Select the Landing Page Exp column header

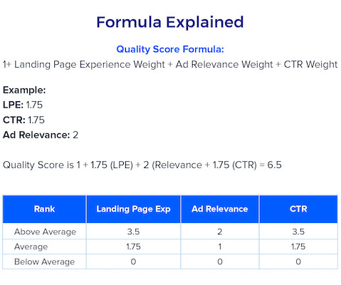click(133, 209)
